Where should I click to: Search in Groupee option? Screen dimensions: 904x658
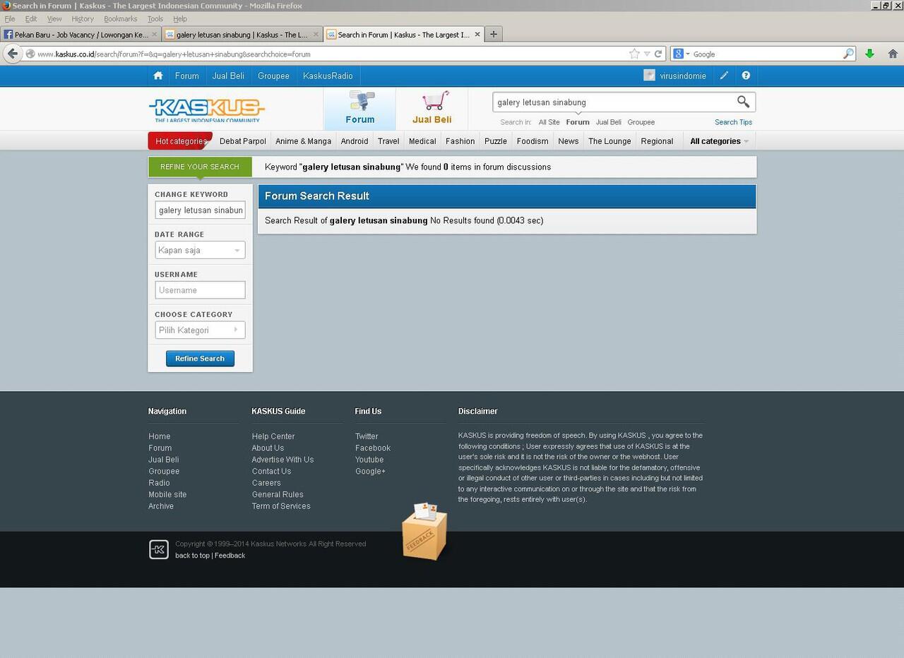point(641,122)
